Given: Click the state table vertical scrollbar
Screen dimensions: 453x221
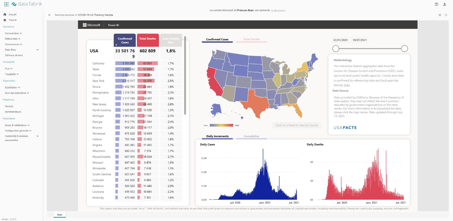Looking at the screenshot, I should [x=185, y=75].
